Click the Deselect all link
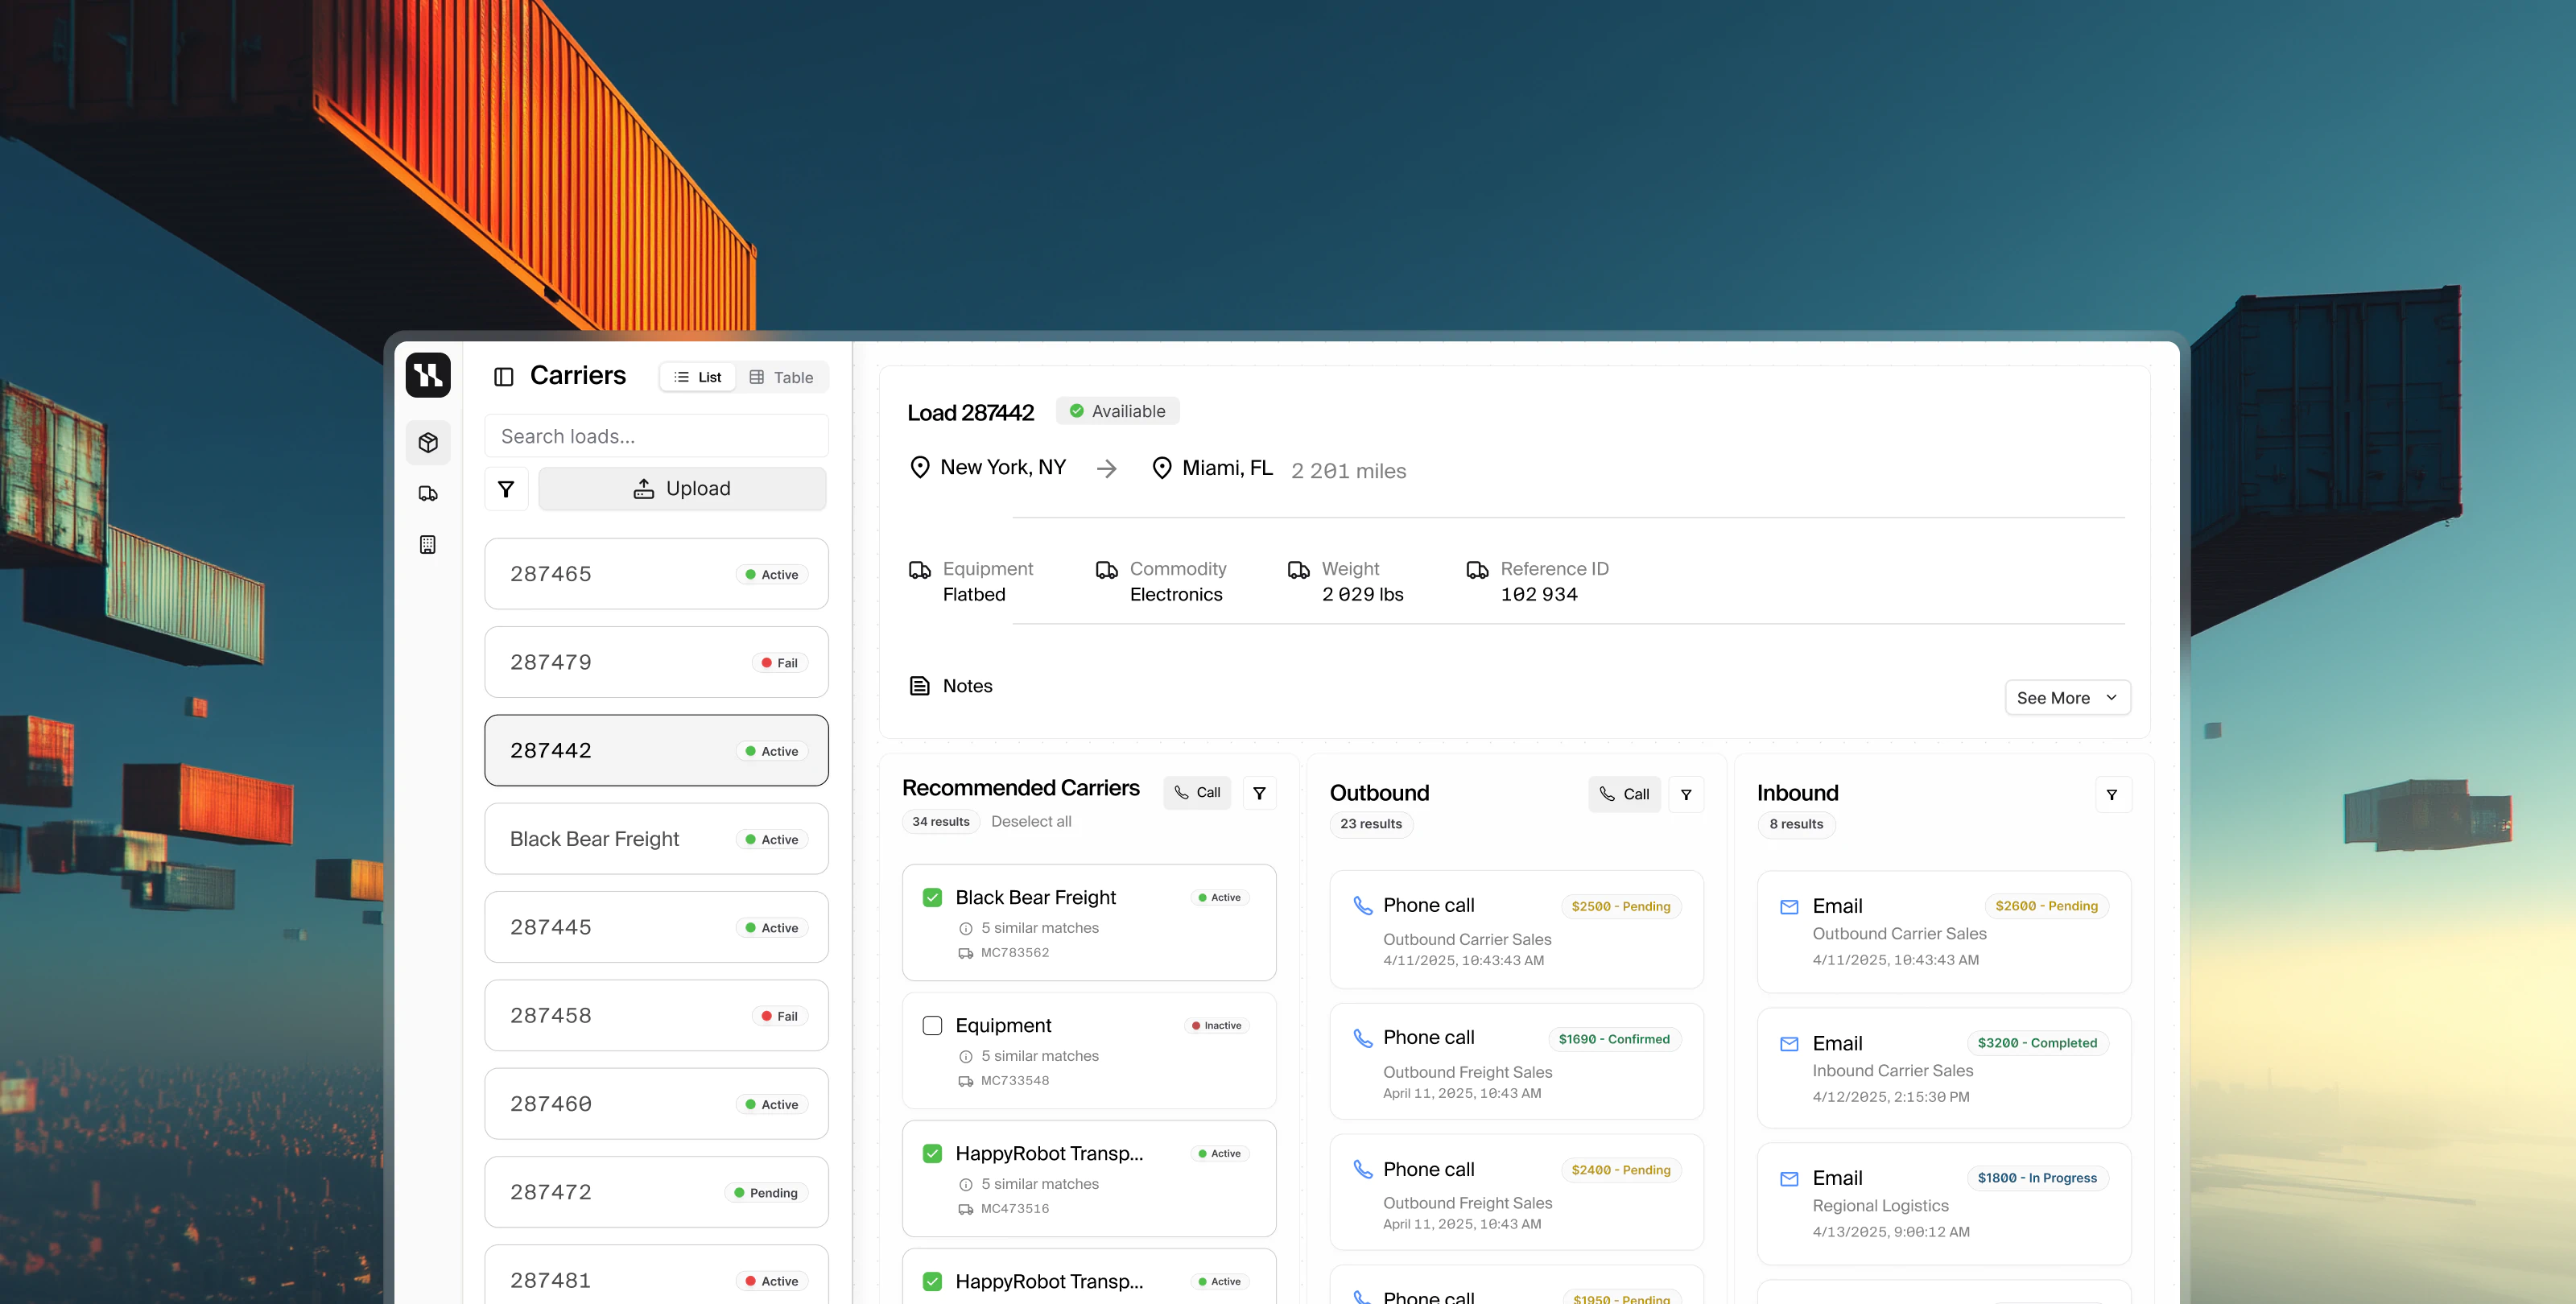Viewport: 2576px width, 1304px height. (x=1031, y=821)
